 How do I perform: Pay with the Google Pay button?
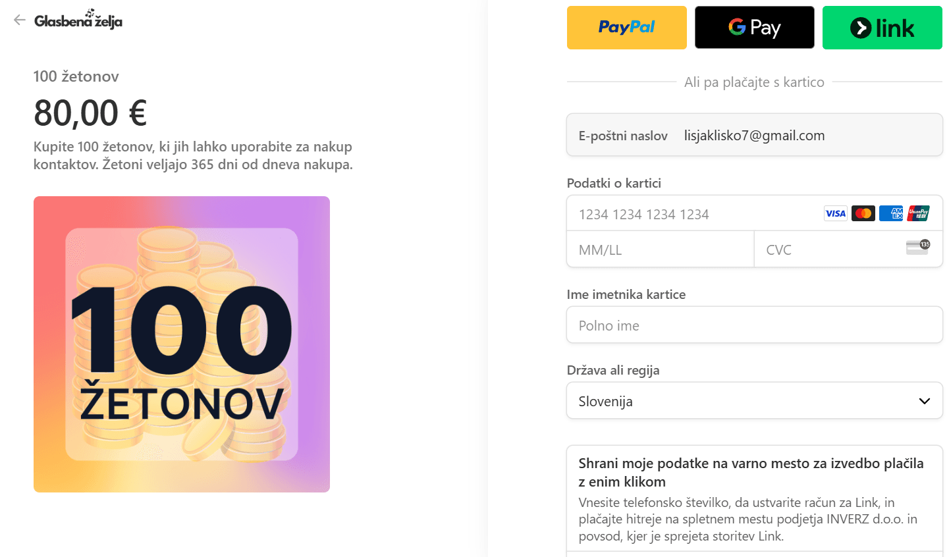[754, 28]
